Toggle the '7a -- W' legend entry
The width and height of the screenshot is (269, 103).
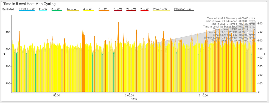tap(131, 9)
